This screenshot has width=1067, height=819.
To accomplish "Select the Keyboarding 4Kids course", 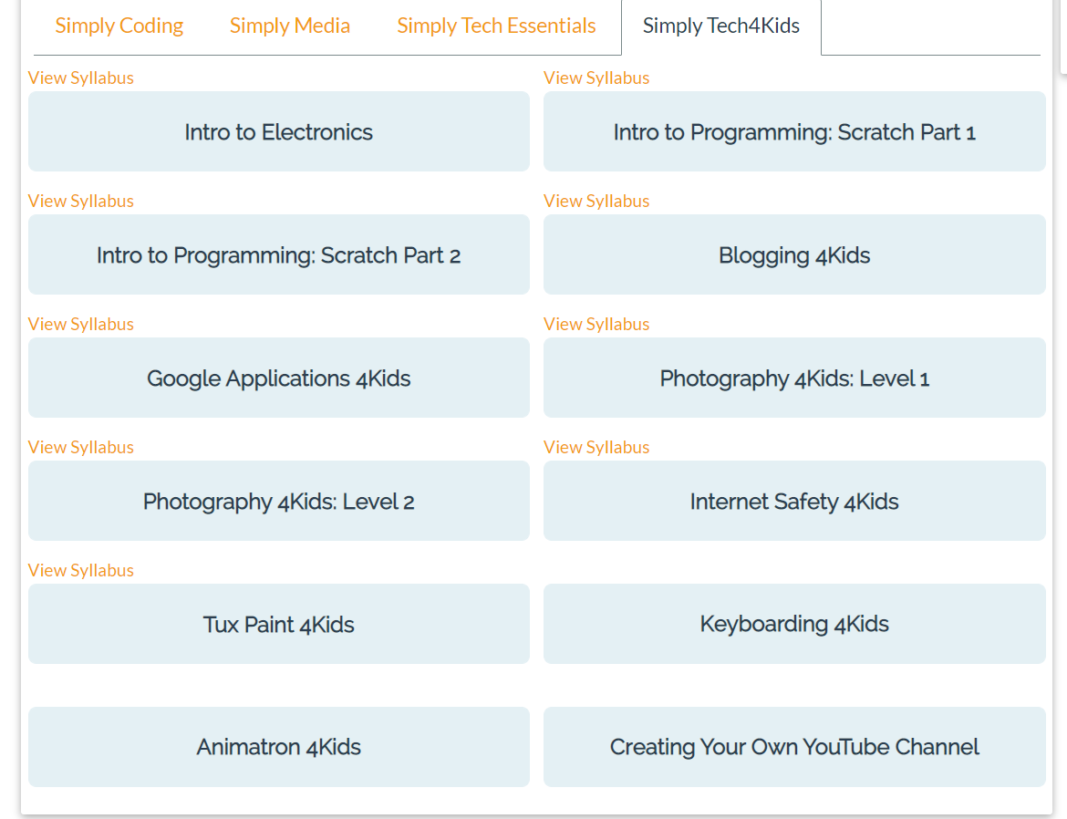I will tap(793, 625).
